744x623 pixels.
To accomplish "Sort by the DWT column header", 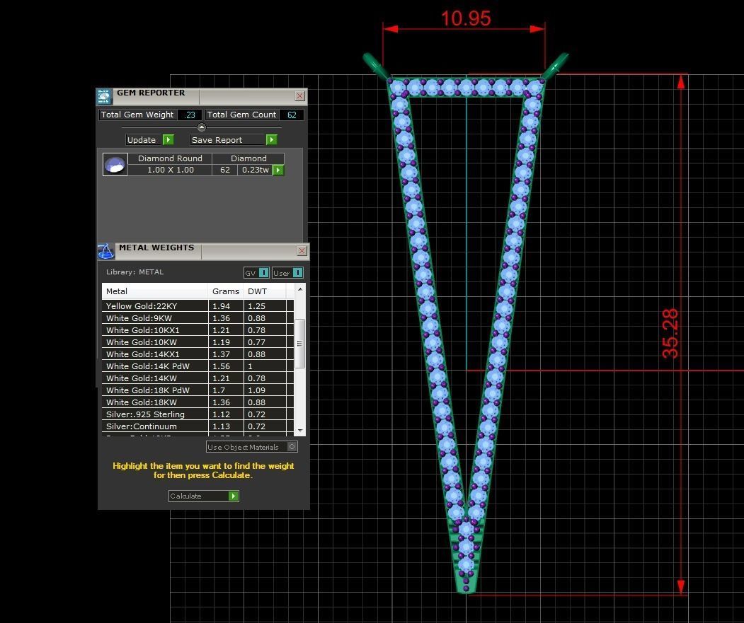I will pyautogui.click(x=264, y=291).
